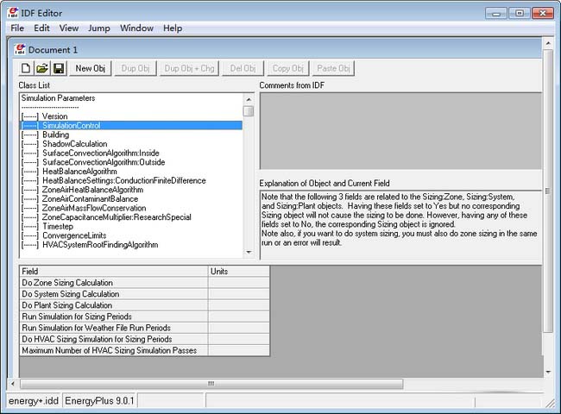The image size is (561, 414).
Task: Open the Help menu
Action: point(173,28)
